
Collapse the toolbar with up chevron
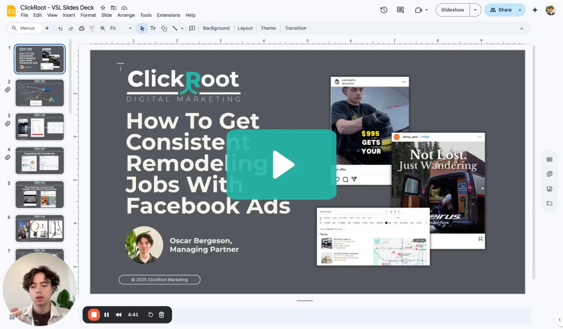(x=521, y=28)
